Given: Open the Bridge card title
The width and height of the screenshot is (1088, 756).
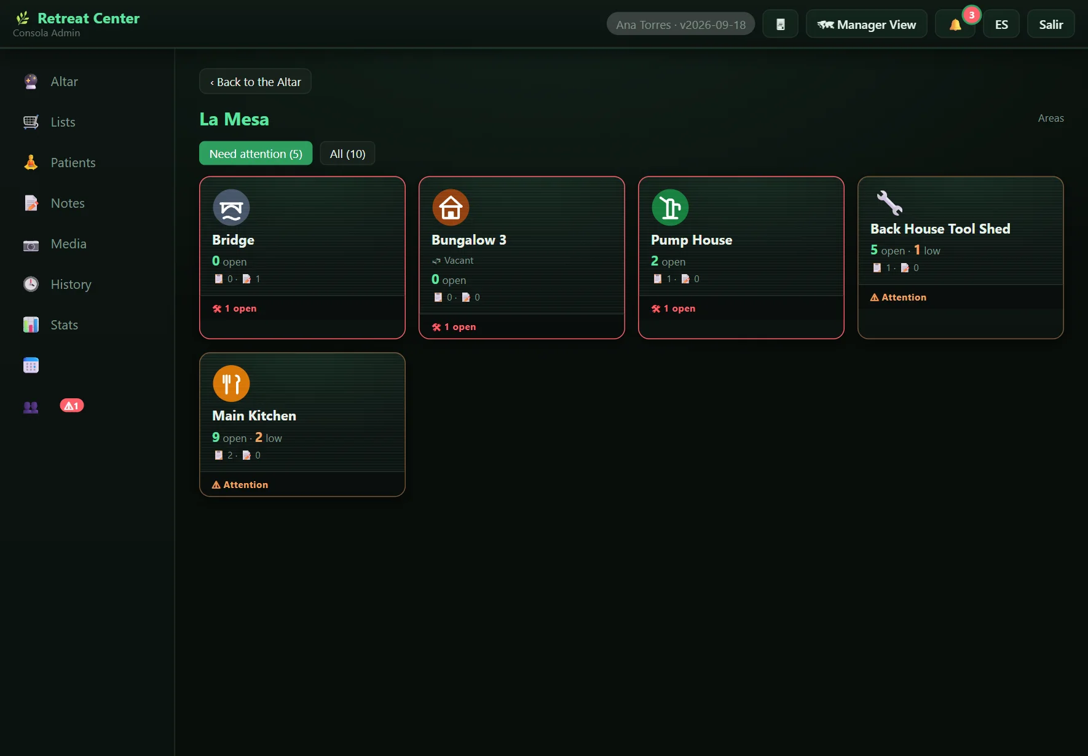Looking at the screenshot, I should [233, 240].
